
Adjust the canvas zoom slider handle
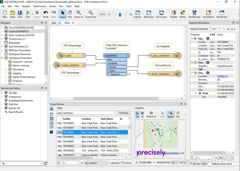[120, 15]
